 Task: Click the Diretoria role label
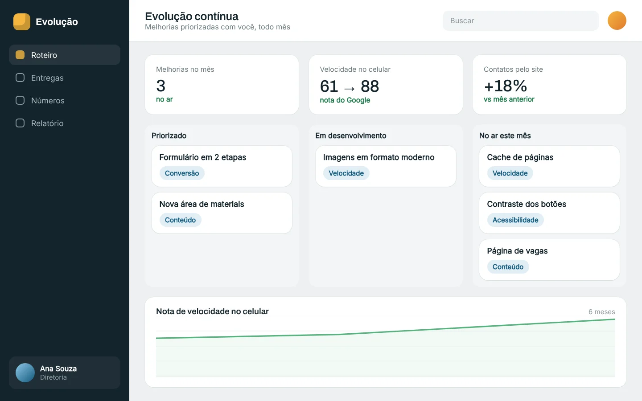point(53,377)
